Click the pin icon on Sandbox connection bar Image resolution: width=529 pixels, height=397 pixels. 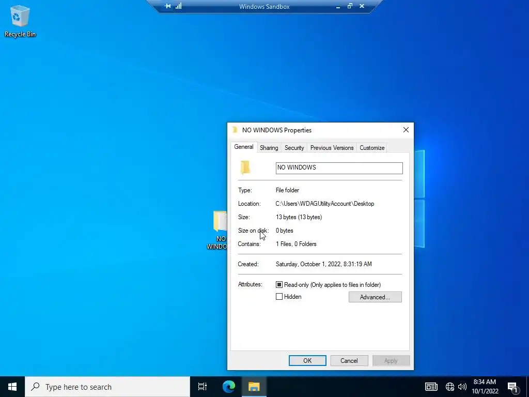(168, 6)
